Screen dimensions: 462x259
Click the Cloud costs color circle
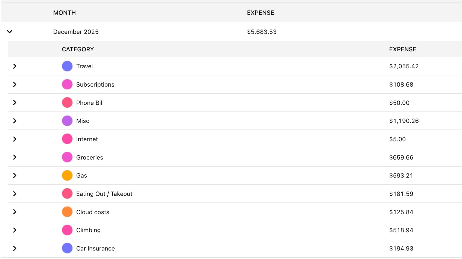pyautogui.click(x=67, y=212)
